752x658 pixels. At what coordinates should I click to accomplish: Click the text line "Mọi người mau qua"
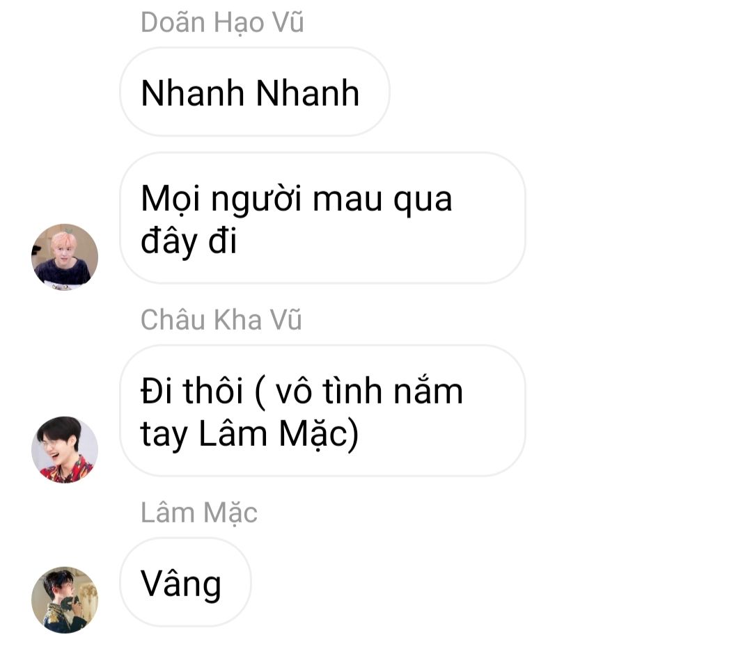(297, 199)
